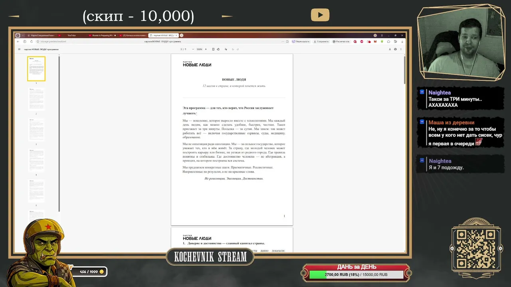The width and height of the screenshot is (511, 287).
Task: Go back to the previous browser page
Action: pos(18,41)
